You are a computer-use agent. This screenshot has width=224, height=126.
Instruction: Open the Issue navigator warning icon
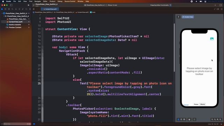pyautogui.click(x=16, y=9)
